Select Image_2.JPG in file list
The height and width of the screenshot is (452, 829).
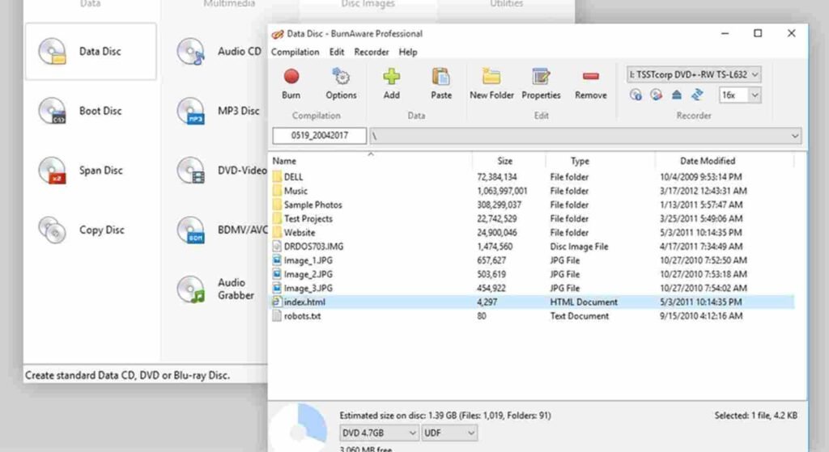532,274
